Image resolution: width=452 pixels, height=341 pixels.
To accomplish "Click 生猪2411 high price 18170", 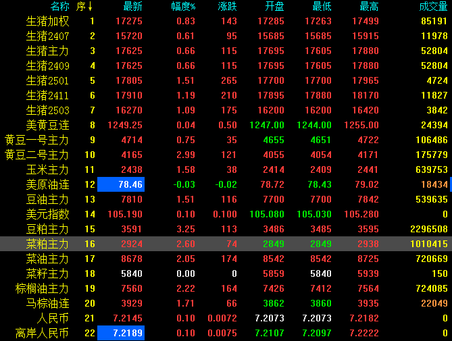I will pos(366,96).
